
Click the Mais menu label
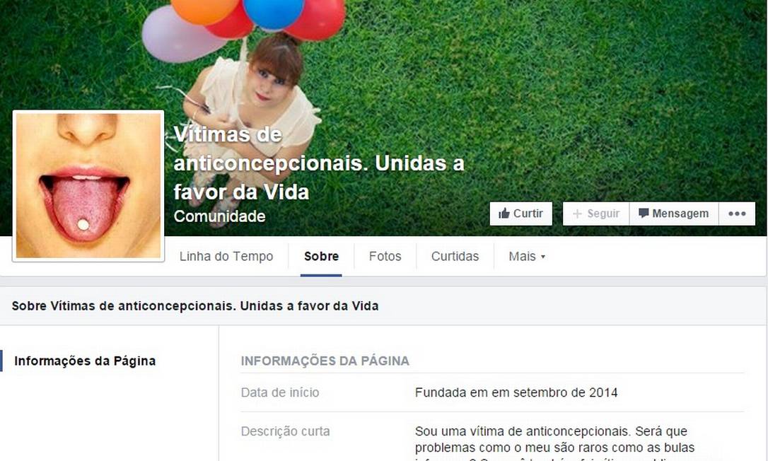[x=522, y=256]
